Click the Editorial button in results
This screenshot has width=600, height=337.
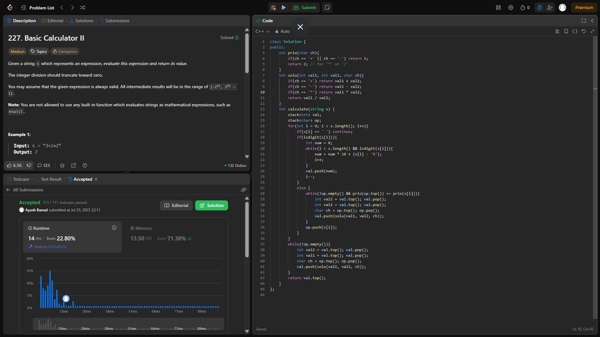176,205
